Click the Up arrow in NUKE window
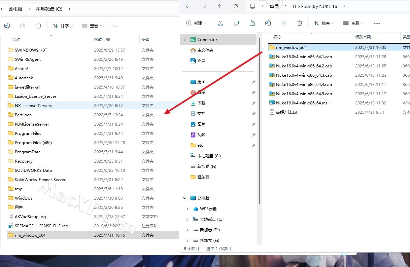The image size is (410, 267). pos(220,6)
